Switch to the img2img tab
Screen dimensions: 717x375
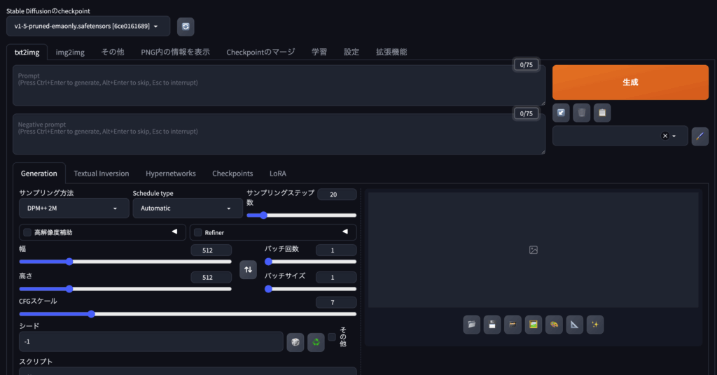[x=70, y=52]
